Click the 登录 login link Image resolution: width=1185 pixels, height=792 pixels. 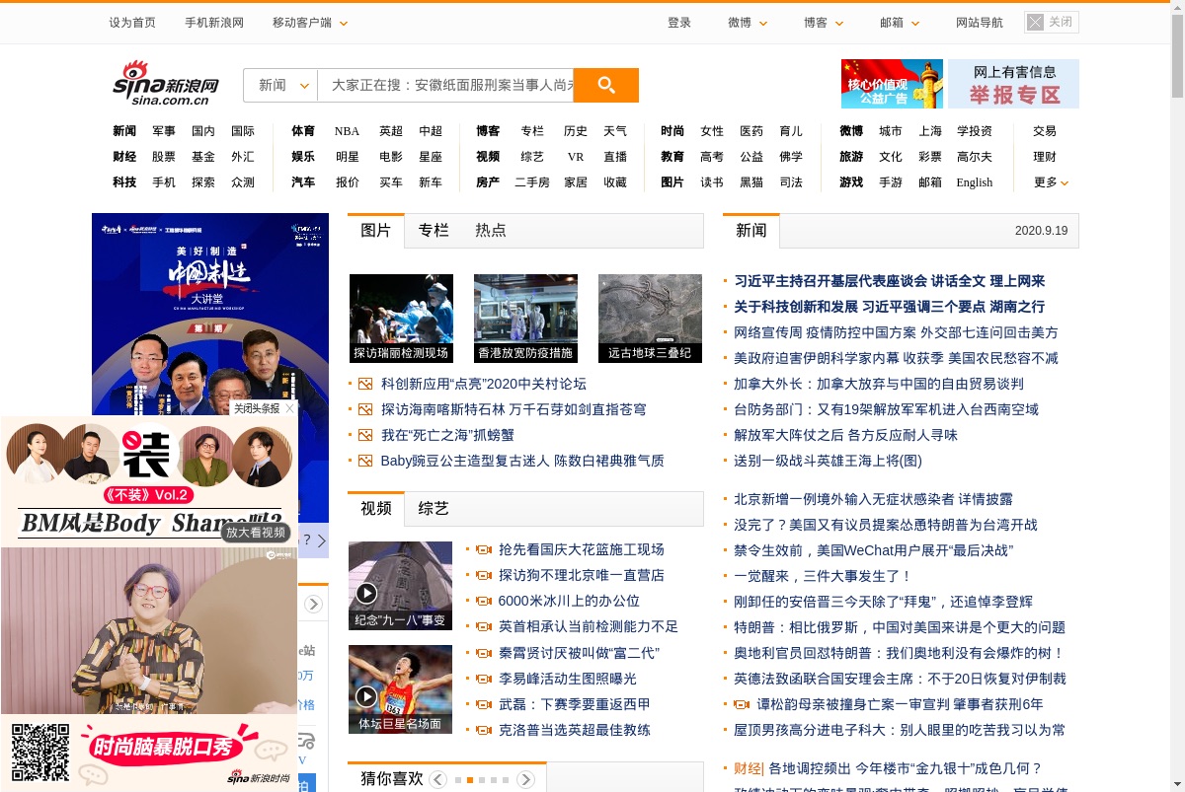click(x=679, y=22)
